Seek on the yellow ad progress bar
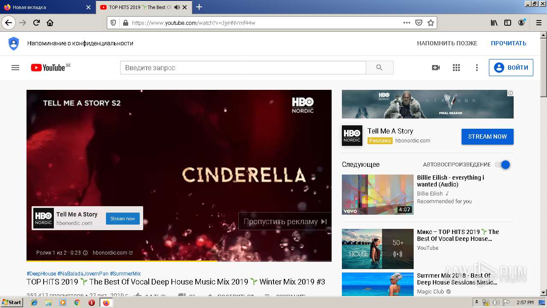Image resolution: width=547 pixels, height=308 pixels. point(179,261)
